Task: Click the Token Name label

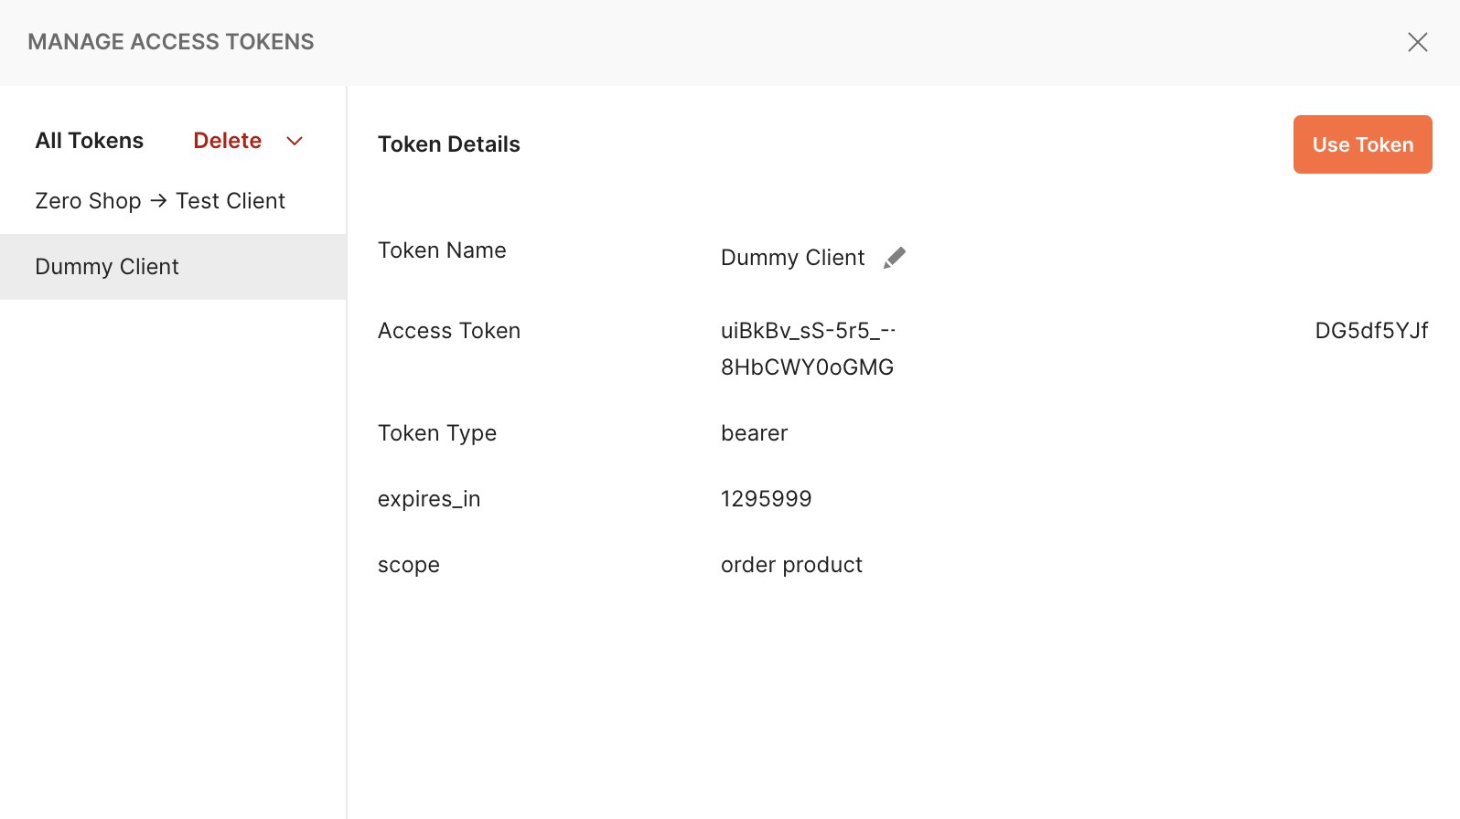Action: [x=442, y=250]
